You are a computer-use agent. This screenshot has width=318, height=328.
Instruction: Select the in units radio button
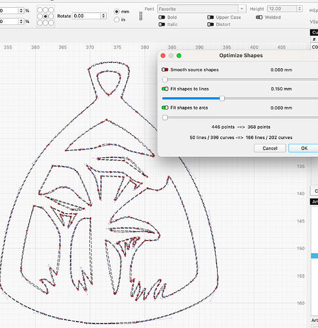[x=117, y=20]
